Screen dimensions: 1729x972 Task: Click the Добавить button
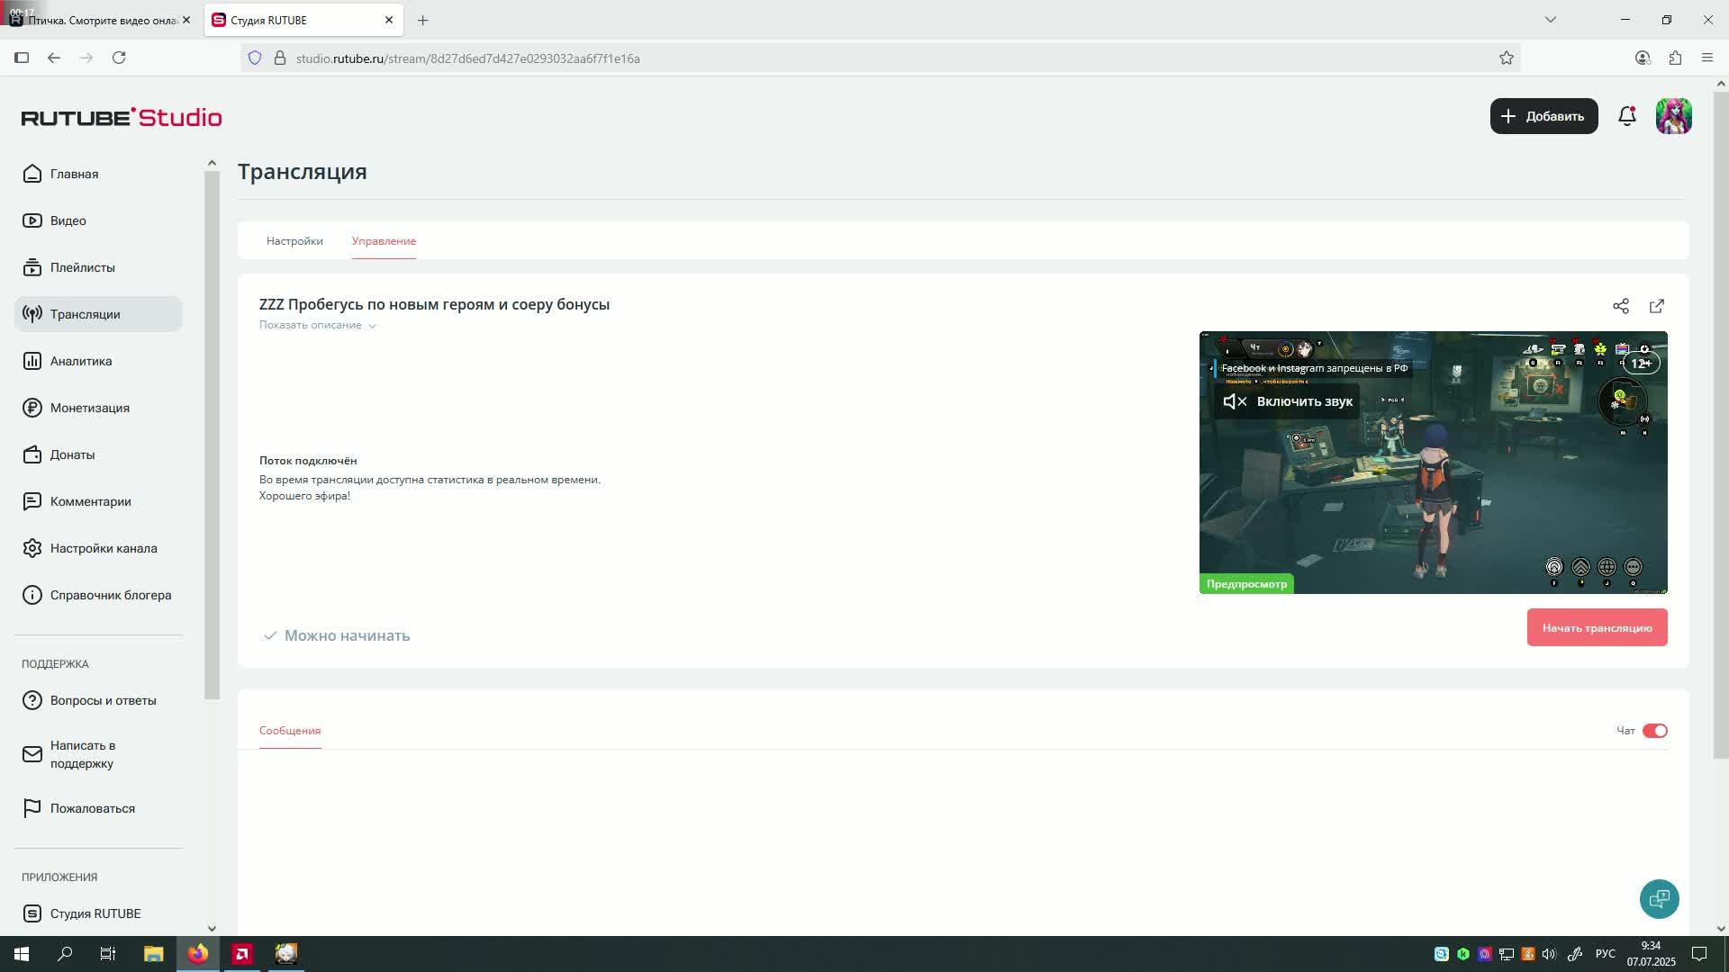pyautogui.click(x=1543, y=116)
